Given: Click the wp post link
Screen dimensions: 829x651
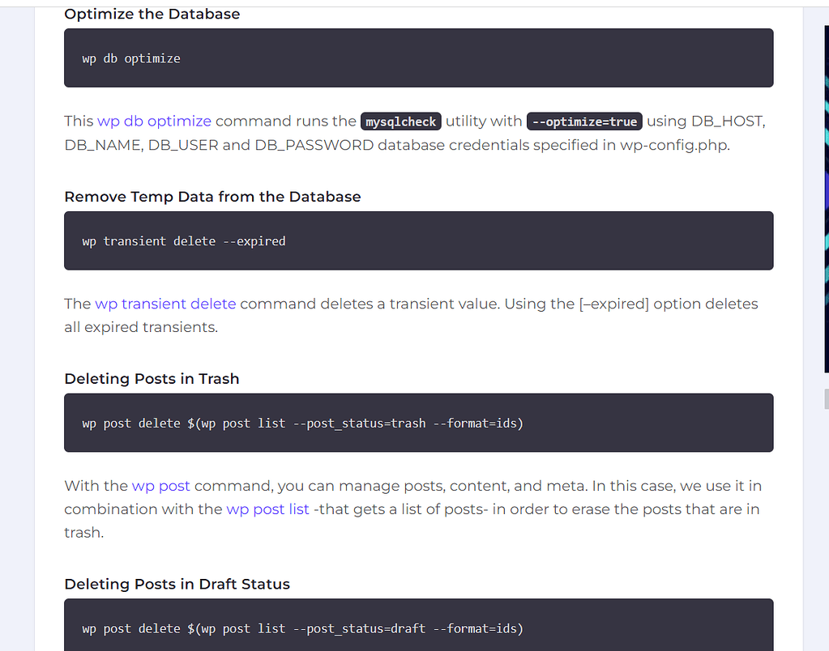Looking at the screenshot, I should 160,486.
